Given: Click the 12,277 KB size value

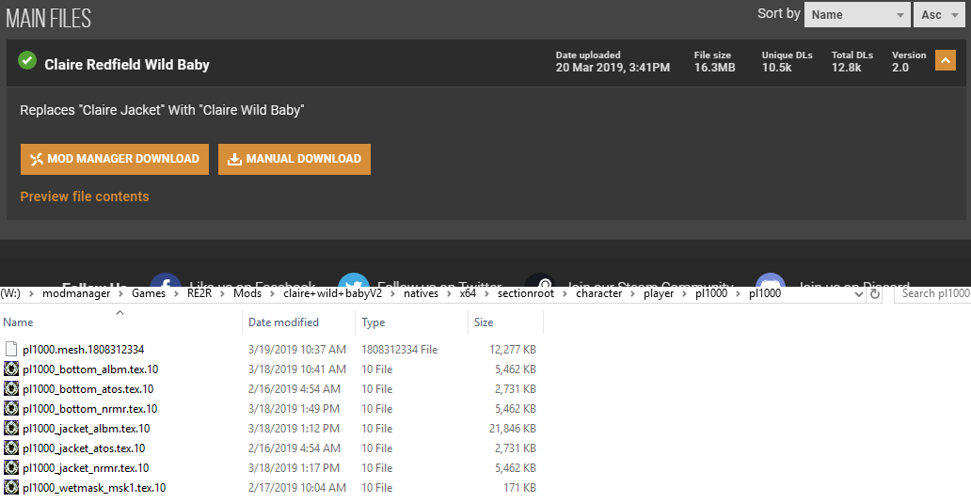Looking at the screenshot, I should 513,350.
